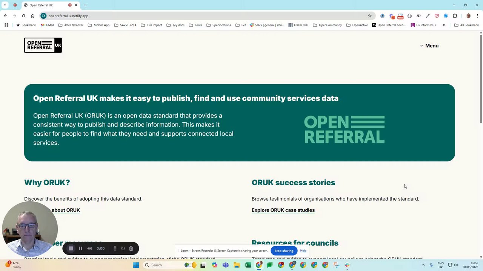Expand the site Menu dropdown
This screenshot has height=271, width=483.
[x=429, y=46]
